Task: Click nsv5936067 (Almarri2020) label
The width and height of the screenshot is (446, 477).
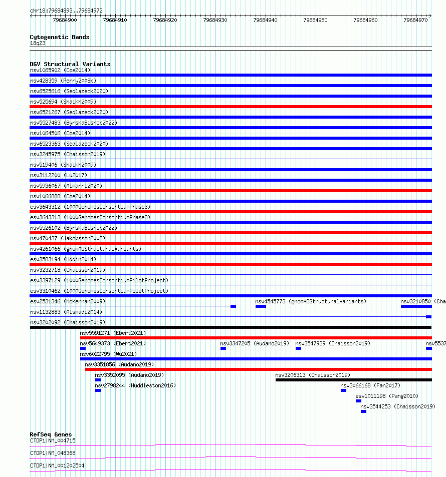Action: tap(66, 186)
